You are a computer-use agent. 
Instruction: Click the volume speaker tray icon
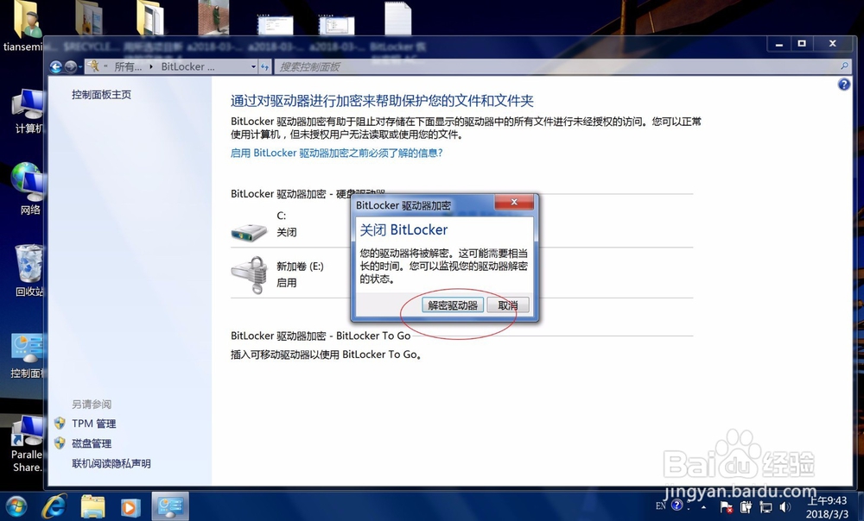785,506
